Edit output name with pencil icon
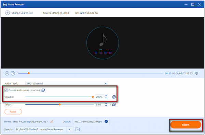 coord(52,122)
